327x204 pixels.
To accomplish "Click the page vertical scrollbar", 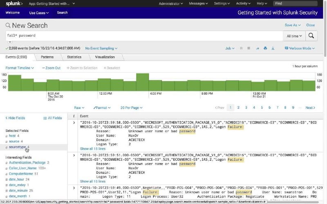I will (325, 29).
